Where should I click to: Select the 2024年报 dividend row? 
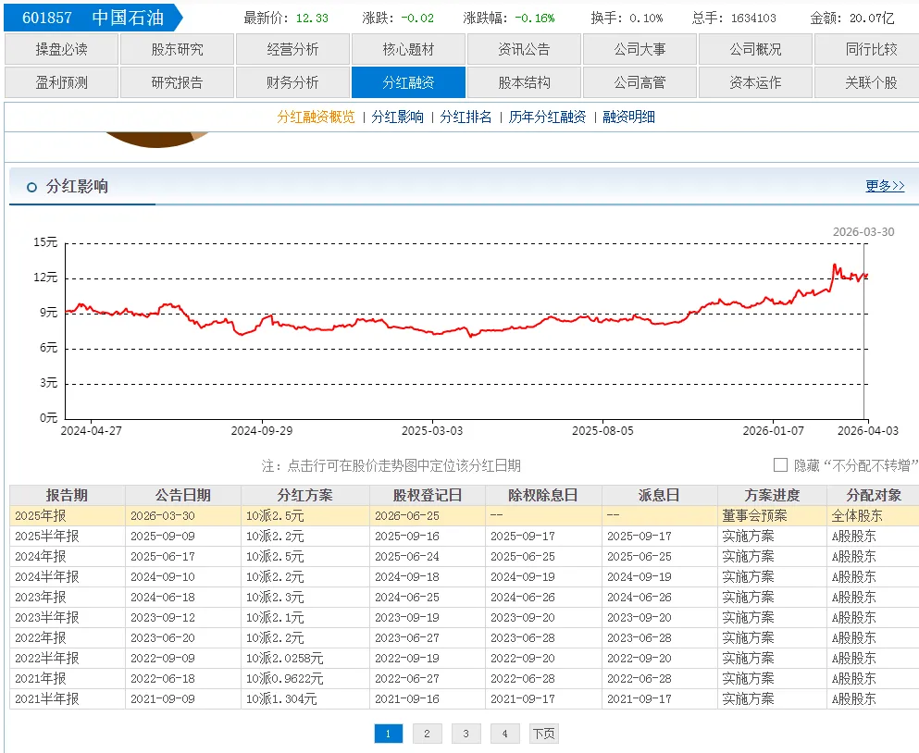pyautogui.click(x=465, y=556)
